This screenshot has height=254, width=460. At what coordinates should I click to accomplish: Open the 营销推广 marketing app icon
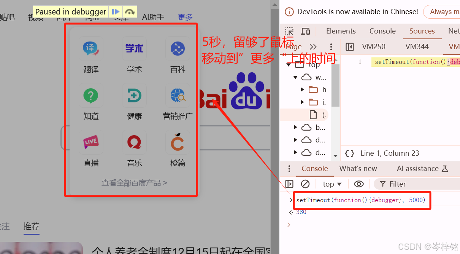[178, 95]
